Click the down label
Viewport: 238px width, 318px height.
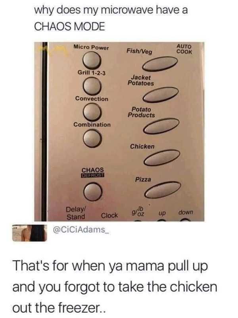(x=186, y=212)
